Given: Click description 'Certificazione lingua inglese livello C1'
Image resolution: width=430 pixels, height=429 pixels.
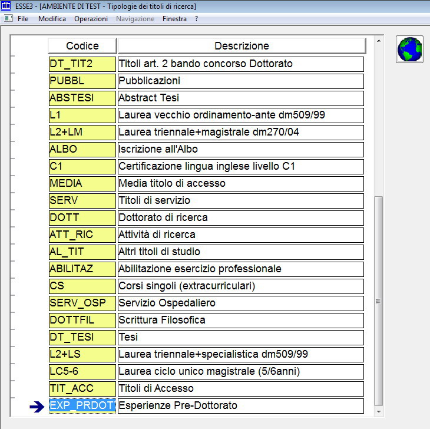Looking at the screenshot, I should (241, 167).
